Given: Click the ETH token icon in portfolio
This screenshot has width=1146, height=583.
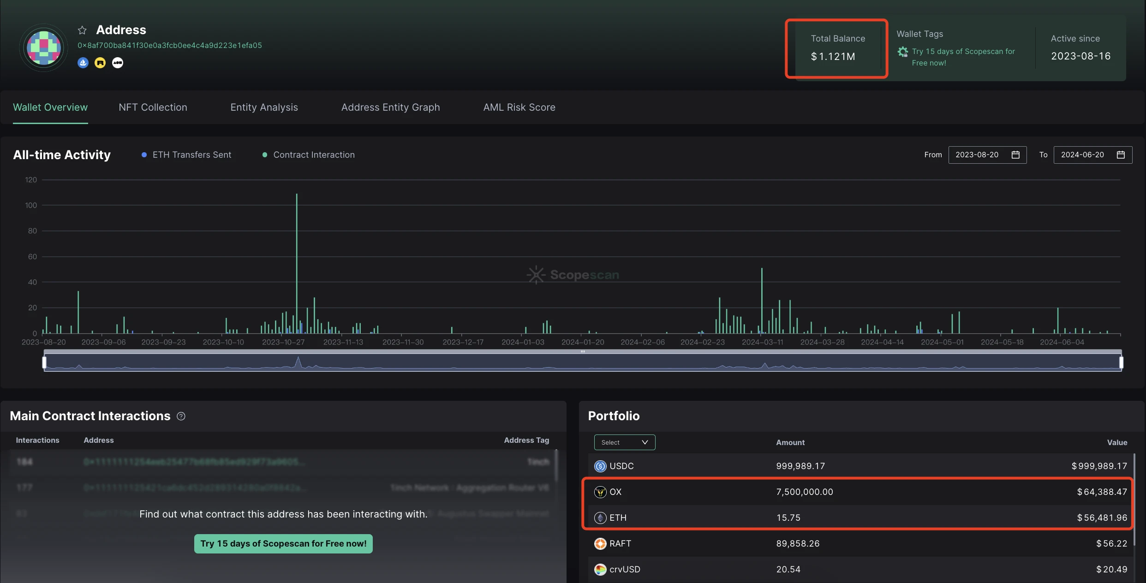Looking at the screenshot, I should point(600,518).
